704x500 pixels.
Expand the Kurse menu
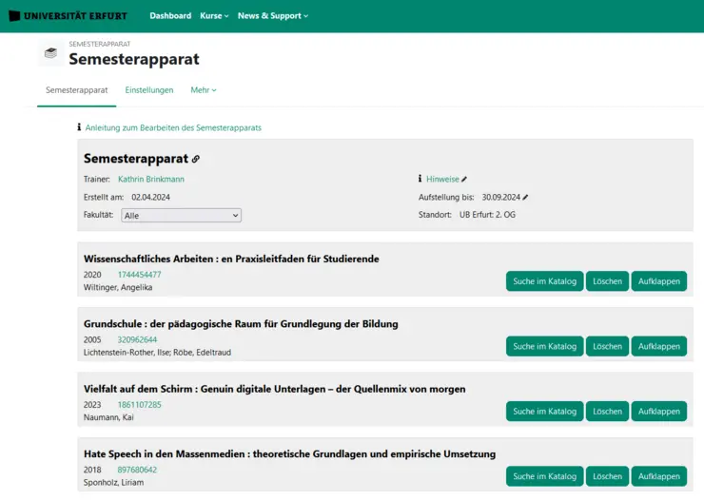[x=214, y=16]
